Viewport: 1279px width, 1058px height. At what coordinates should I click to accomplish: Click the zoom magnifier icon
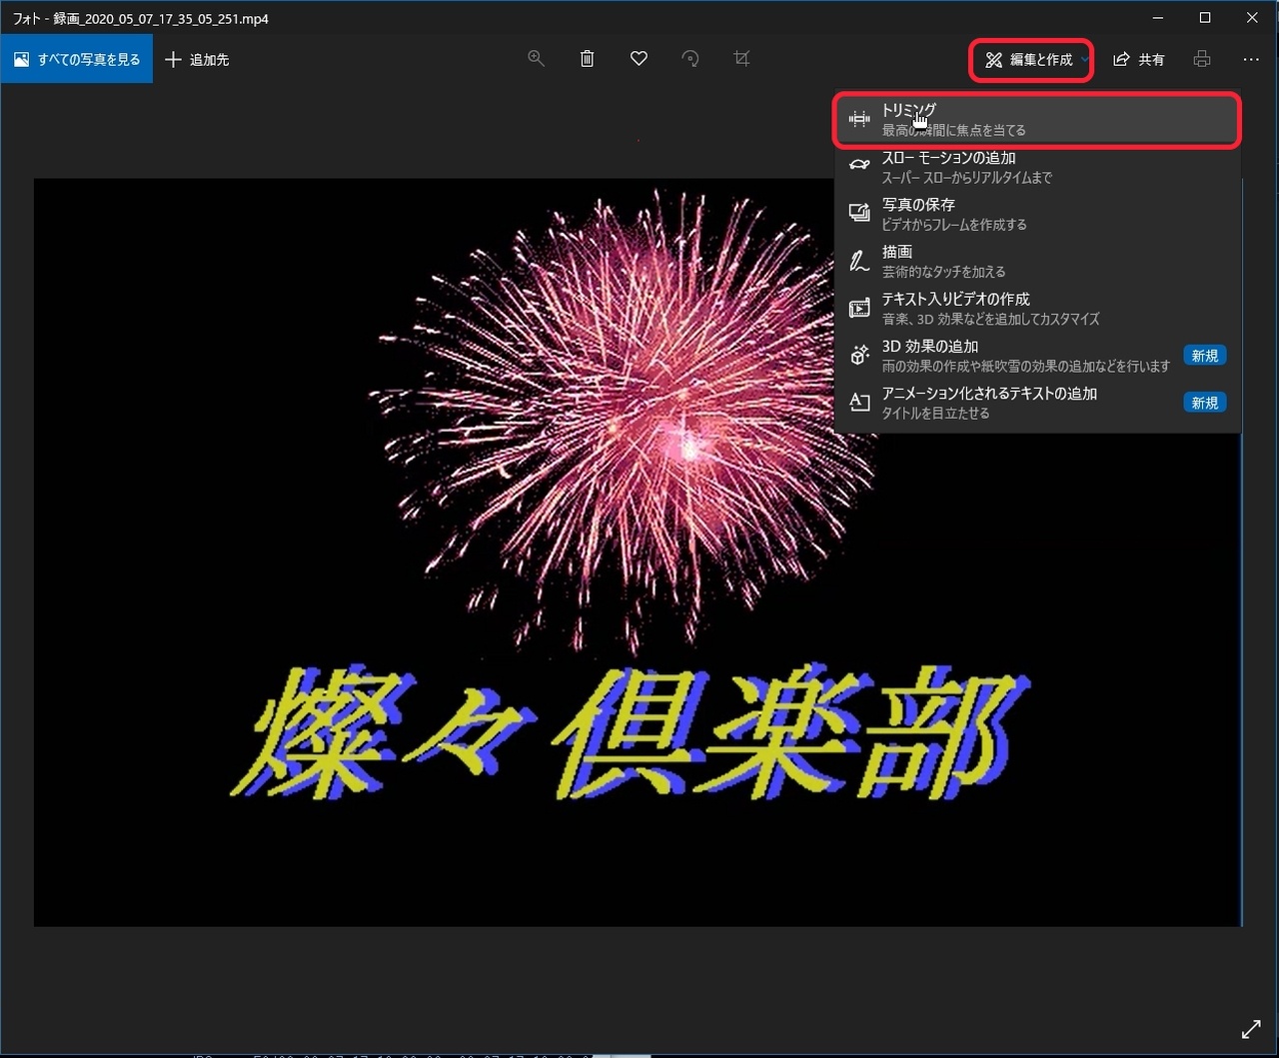(537, 59)
